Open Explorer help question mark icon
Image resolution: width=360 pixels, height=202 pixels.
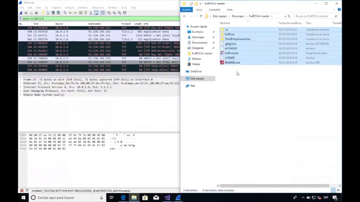339,10
